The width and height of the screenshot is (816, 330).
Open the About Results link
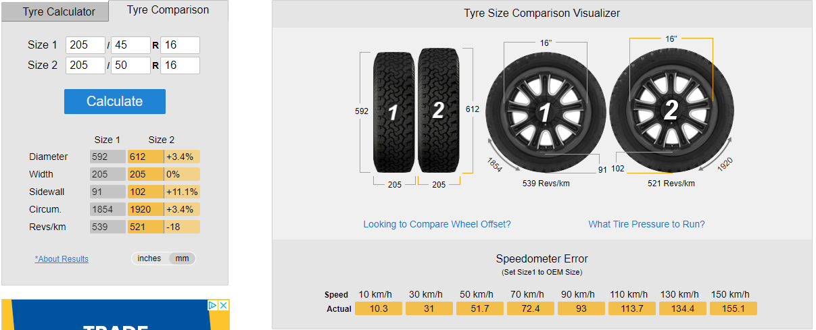[62, 259]
